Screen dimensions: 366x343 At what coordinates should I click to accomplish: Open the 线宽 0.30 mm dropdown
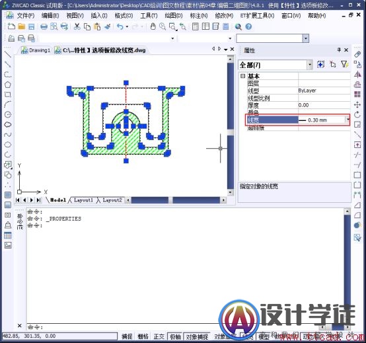click(348, 120)
